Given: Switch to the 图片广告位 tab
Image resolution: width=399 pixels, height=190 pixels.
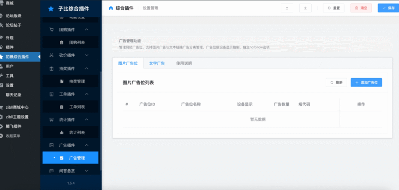Looking at the screenshot, I should pos(128,63).
